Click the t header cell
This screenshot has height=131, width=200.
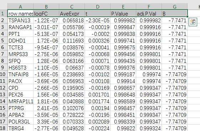pyautogui.click(x=98, y=13)
